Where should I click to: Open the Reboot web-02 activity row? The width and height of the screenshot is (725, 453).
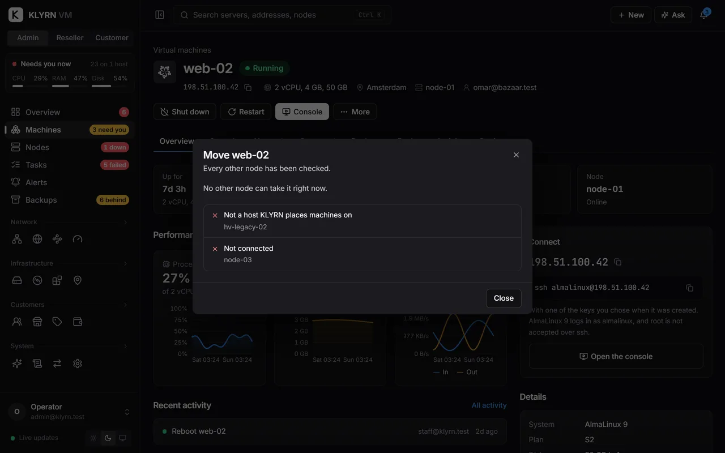pyautogui.click(x=330, y=431)
